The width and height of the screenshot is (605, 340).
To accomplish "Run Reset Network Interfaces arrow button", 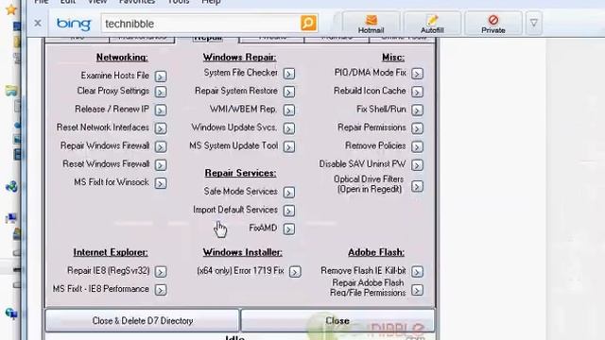I will tap(161, 128).
